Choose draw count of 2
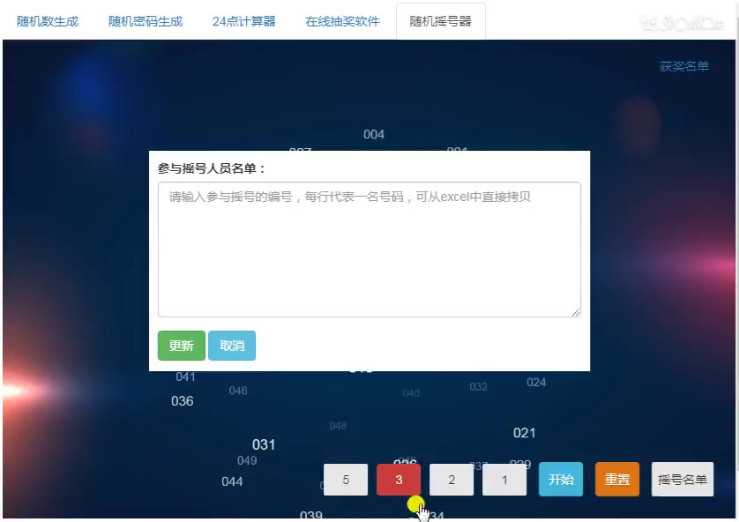The height and width of the screenshot is (522, 739). pos(451,480)
